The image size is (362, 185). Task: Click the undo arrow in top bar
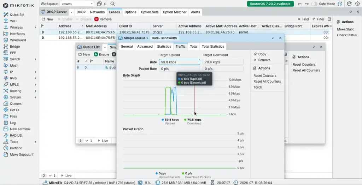[300, 4]
